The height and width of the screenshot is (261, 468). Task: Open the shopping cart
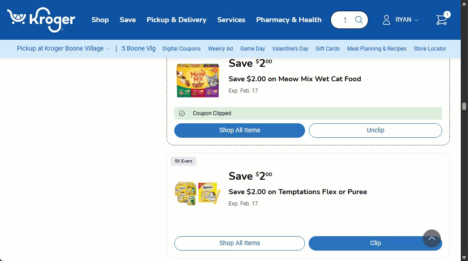point(441,20)
